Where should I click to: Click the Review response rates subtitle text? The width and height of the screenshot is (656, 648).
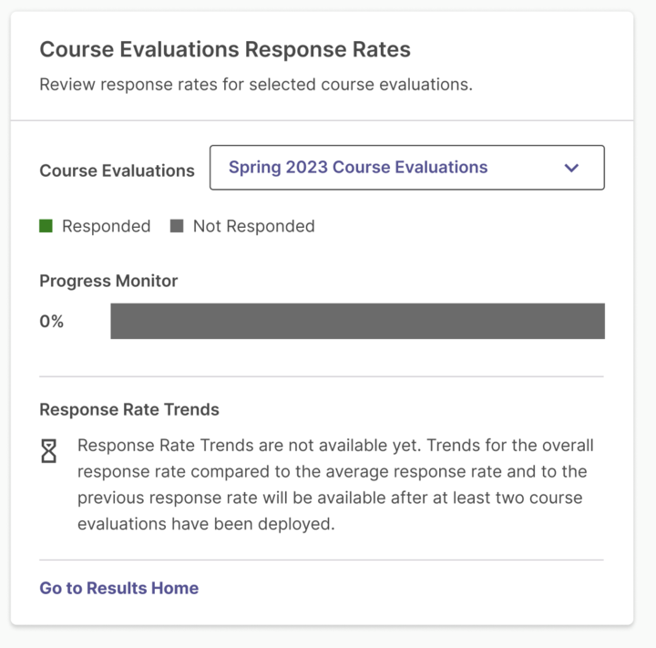tap(256, 85)
